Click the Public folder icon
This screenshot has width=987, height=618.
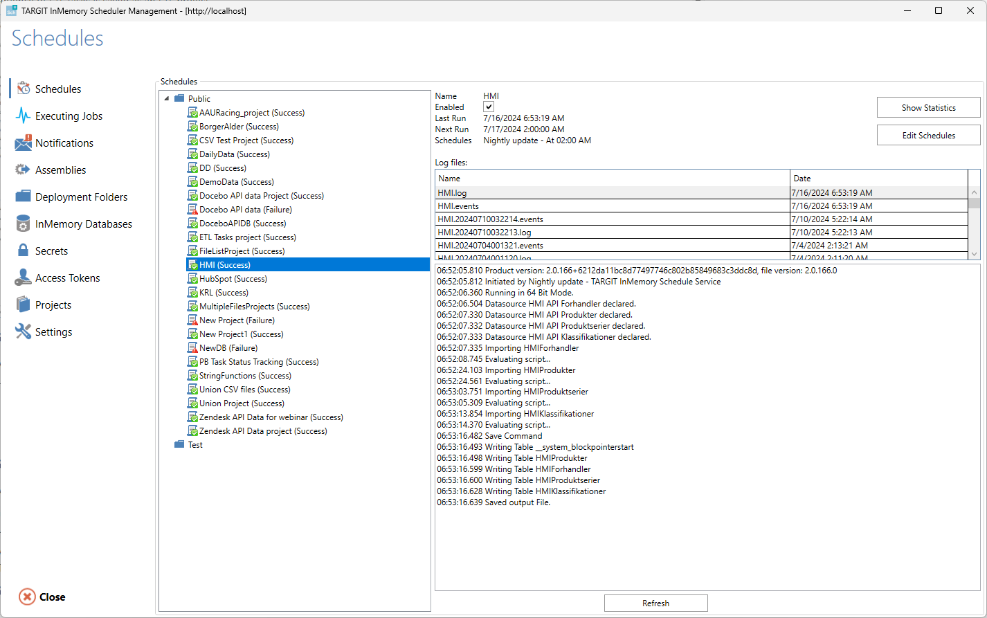coord(179,99)
